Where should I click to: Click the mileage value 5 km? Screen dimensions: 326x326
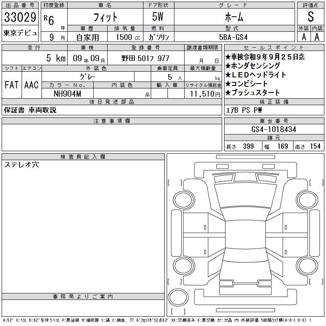(x=56, y=58)
